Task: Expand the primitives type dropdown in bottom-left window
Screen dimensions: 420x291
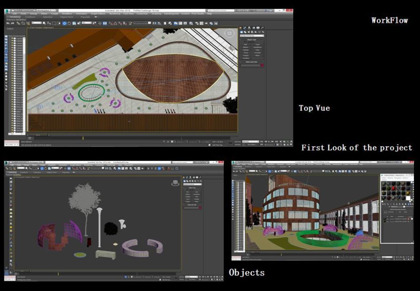Action: [x=192, y=184]
